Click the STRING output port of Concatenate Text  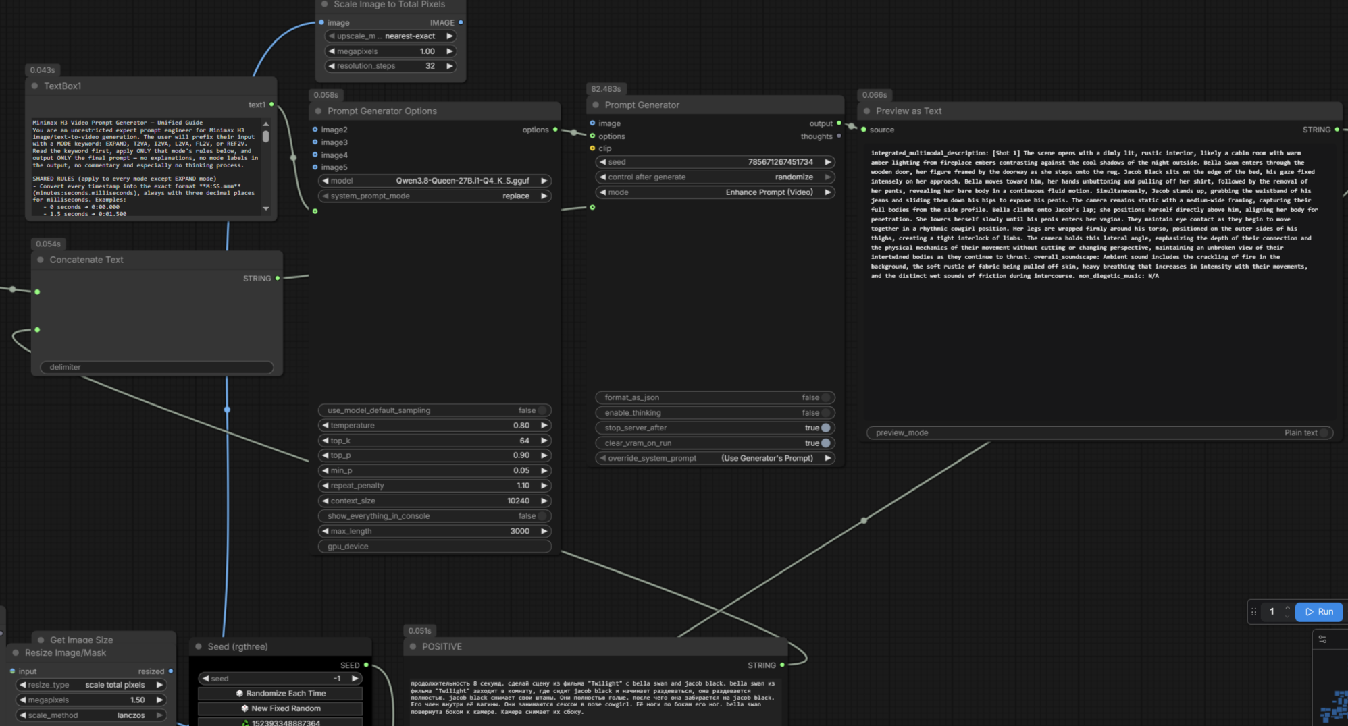277,279
